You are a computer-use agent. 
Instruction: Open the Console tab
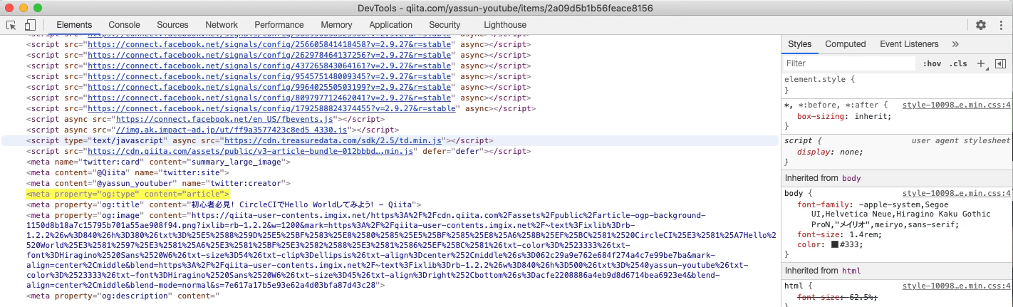[x=124, y=25]
